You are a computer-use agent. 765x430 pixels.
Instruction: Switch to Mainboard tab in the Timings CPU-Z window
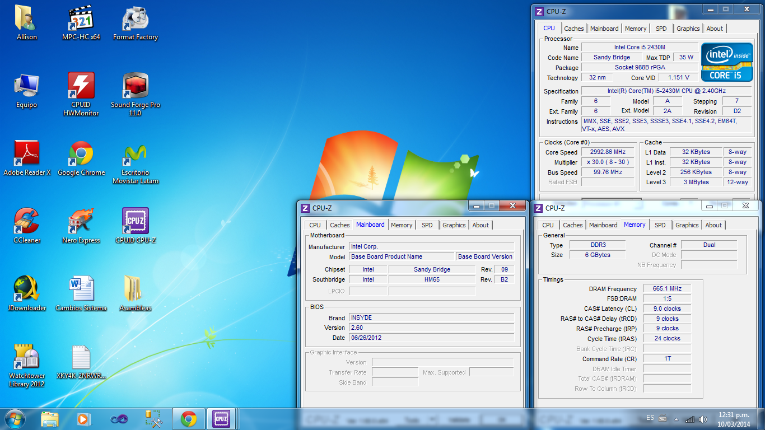click(603, 225)
